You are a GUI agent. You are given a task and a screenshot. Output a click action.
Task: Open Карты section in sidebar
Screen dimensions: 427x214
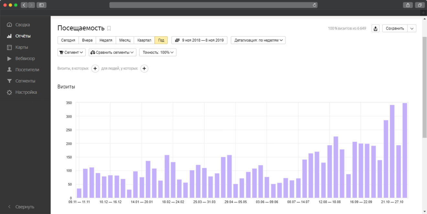point(22,47)
